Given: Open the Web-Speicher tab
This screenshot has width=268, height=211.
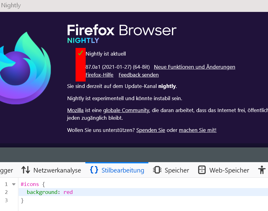Looking at the screenshot, I should coord(223,170).
